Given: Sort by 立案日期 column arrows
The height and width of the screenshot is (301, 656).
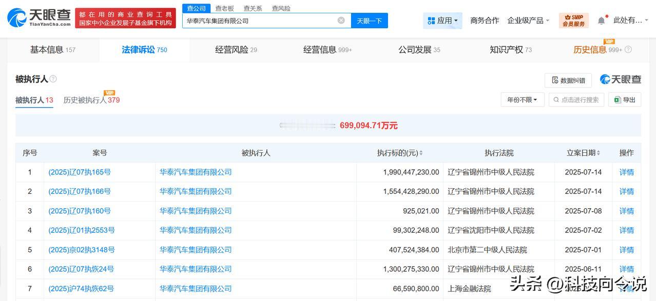Looking at the screenshot, I should click(598, 153).
